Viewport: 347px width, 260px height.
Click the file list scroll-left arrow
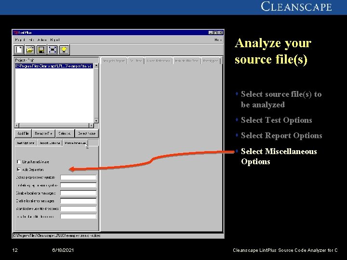coord(17,126)
